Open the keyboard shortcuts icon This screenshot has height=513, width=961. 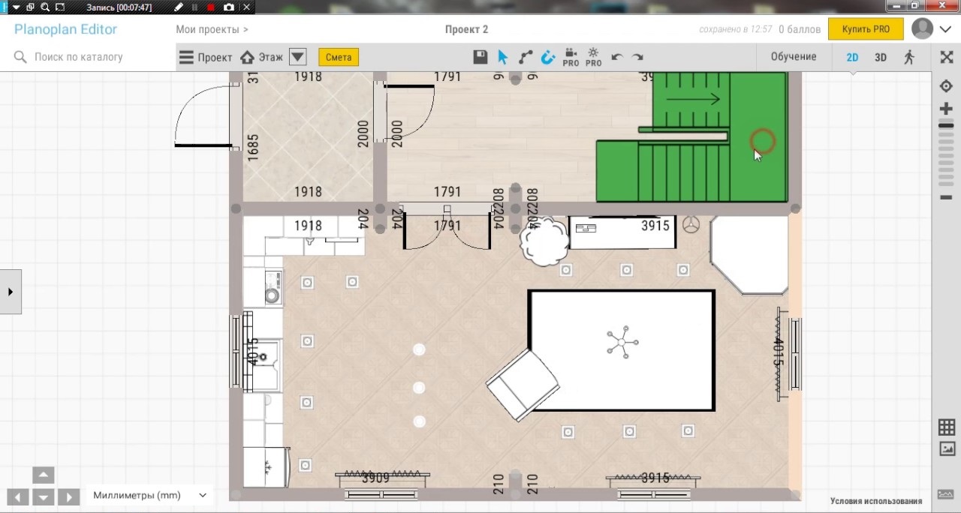[946, 495]
